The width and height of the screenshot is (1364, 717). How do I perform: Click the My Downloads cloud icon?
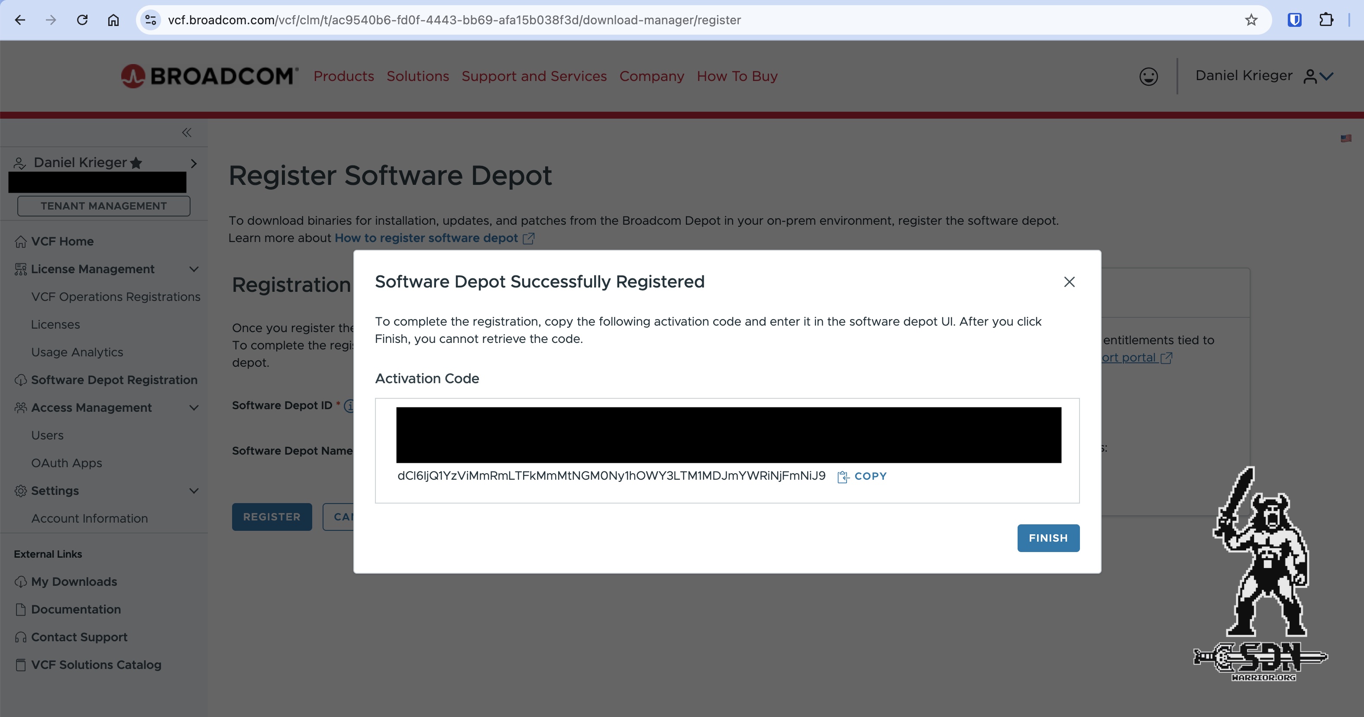tap(21, 581)
